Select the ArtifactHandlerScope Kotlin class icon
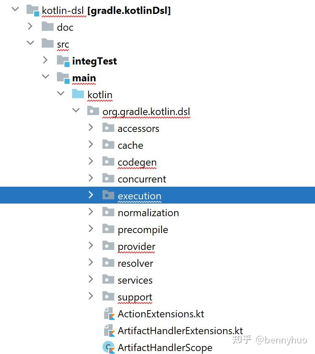315x354 pixels. pos(109,347)
